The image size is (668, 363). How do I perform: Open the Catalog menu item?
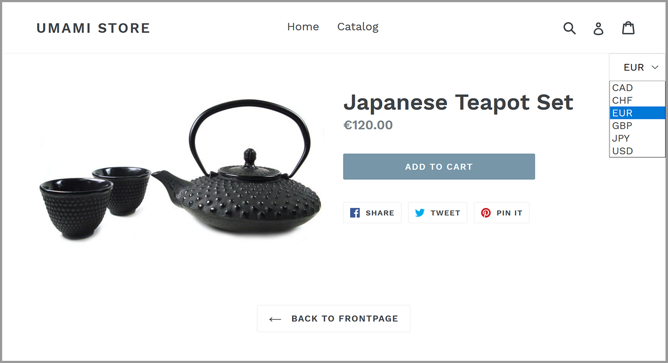click(358, 27)
